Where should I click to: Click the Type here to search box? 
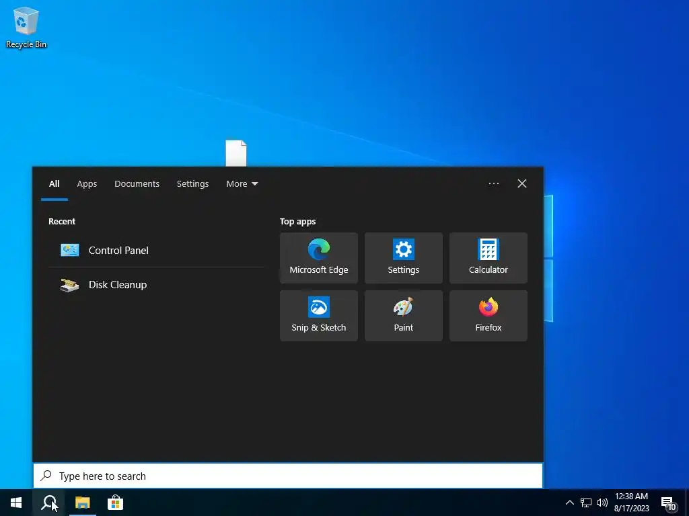click(288, 476)
